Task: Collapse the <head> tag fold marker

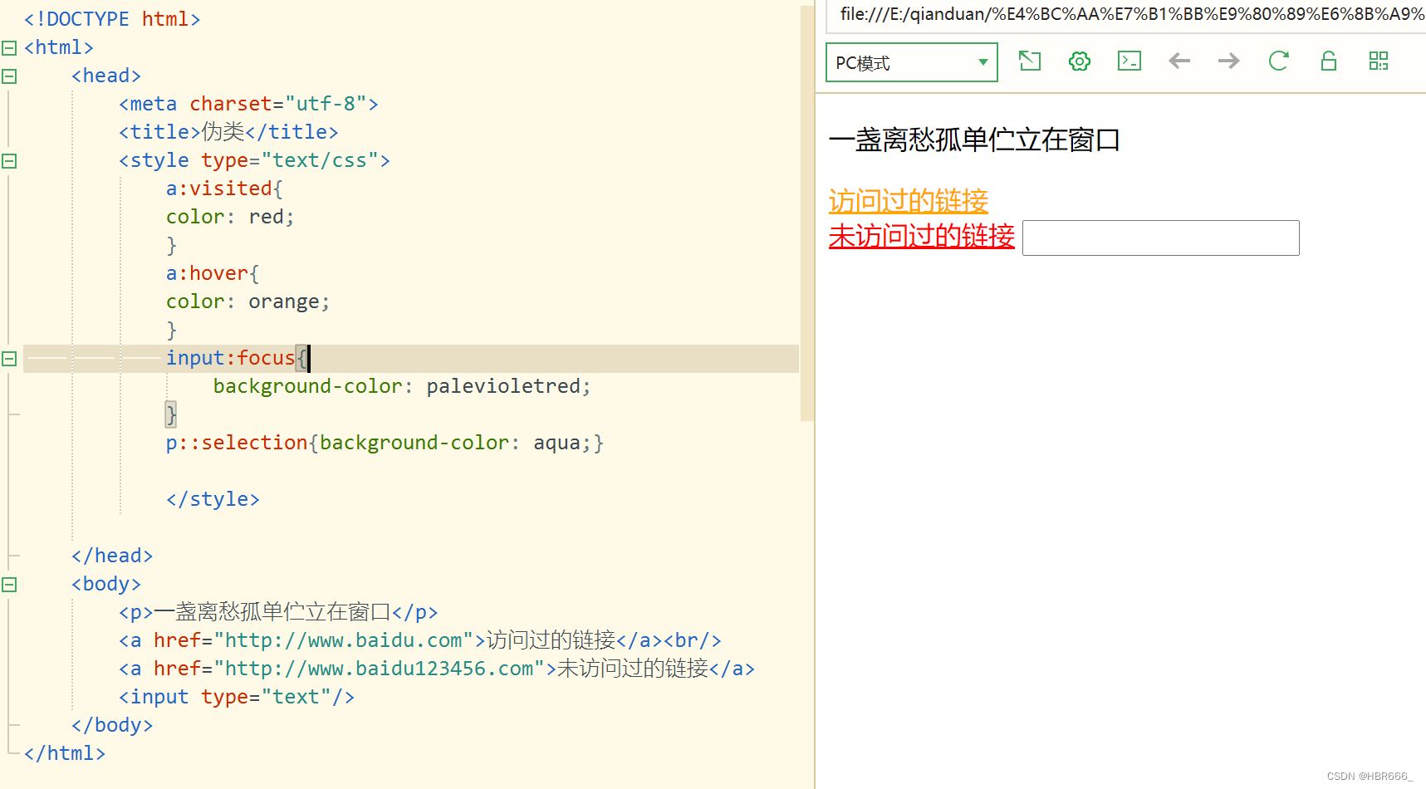Action: (9, 76)
